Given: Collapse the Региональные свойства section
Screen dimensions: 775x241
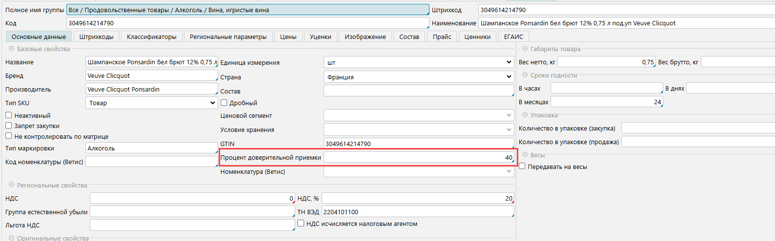Looking at the screenshot, I should click(11, 185).
